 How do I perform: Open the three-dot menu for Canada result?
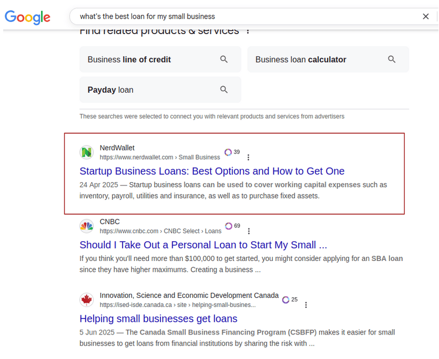(306, 305)
